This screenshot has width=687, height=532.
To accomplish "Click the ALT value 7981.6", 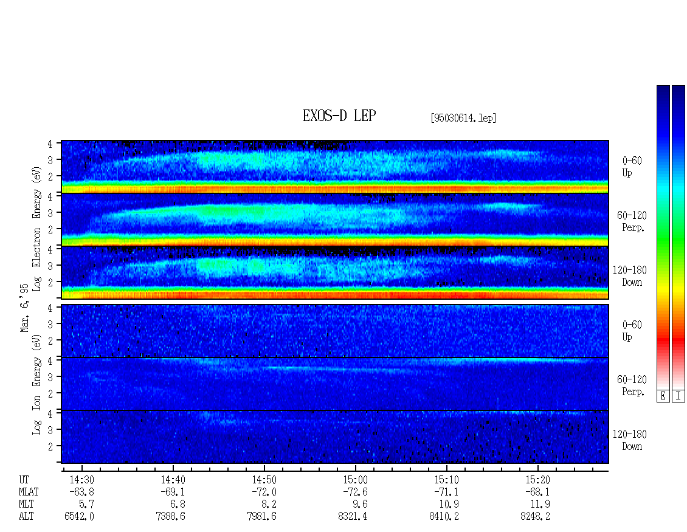I will click(x=261, y=517).
